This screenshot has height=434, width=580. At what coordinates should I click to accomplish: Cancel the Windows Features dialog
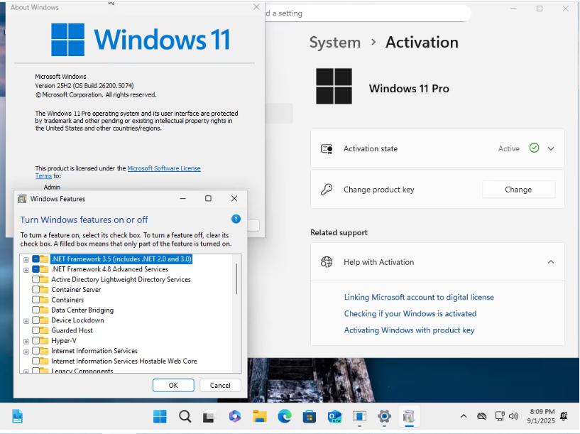tap(219, 385)
